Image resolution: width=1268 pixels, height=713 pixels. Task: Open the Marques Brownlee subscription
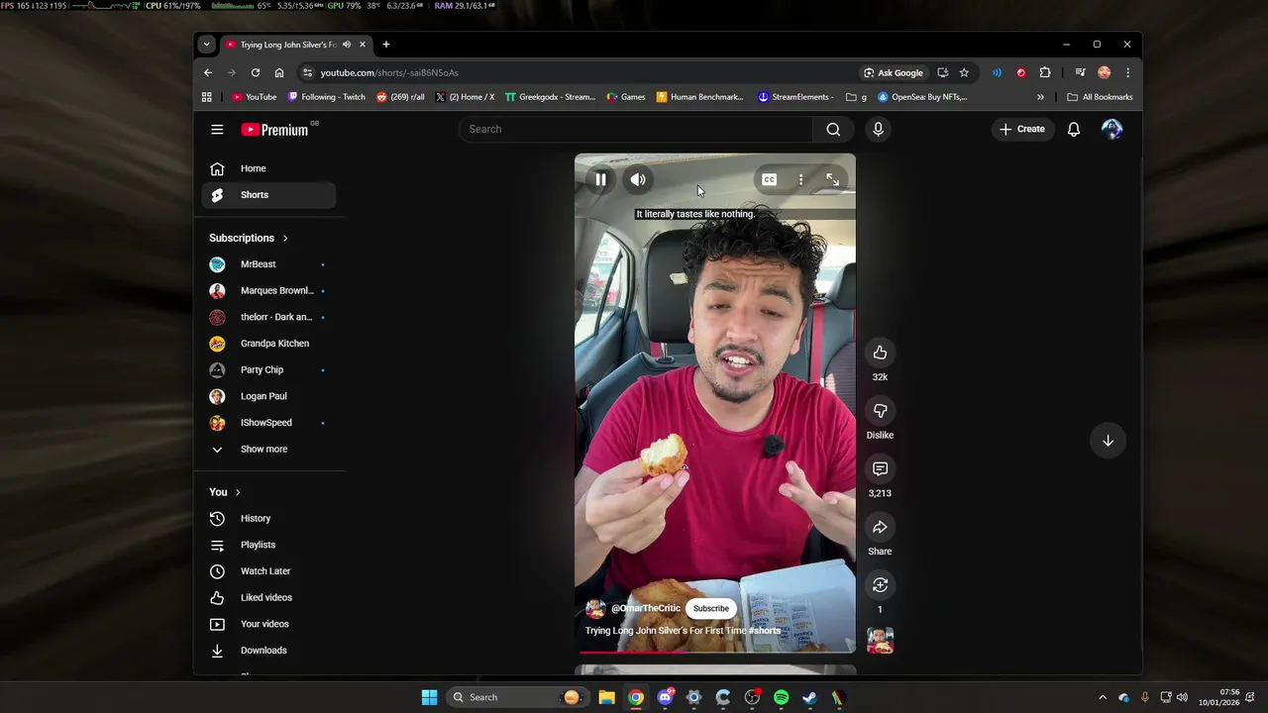[268, 291]
